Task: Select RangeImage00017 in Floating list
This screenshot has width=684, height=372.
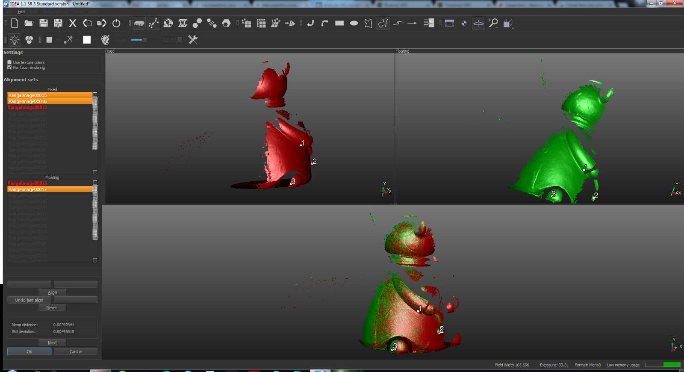Action: coord(50,189)
